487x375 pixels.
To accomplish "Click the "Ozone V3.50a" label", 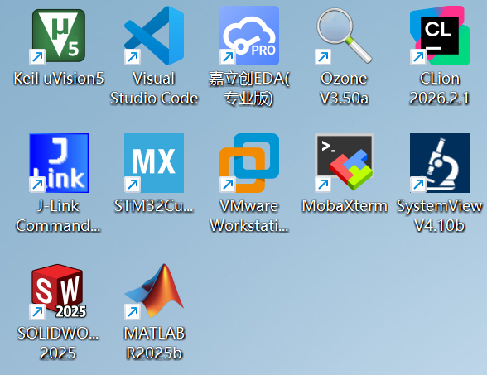I will (345, 88).
